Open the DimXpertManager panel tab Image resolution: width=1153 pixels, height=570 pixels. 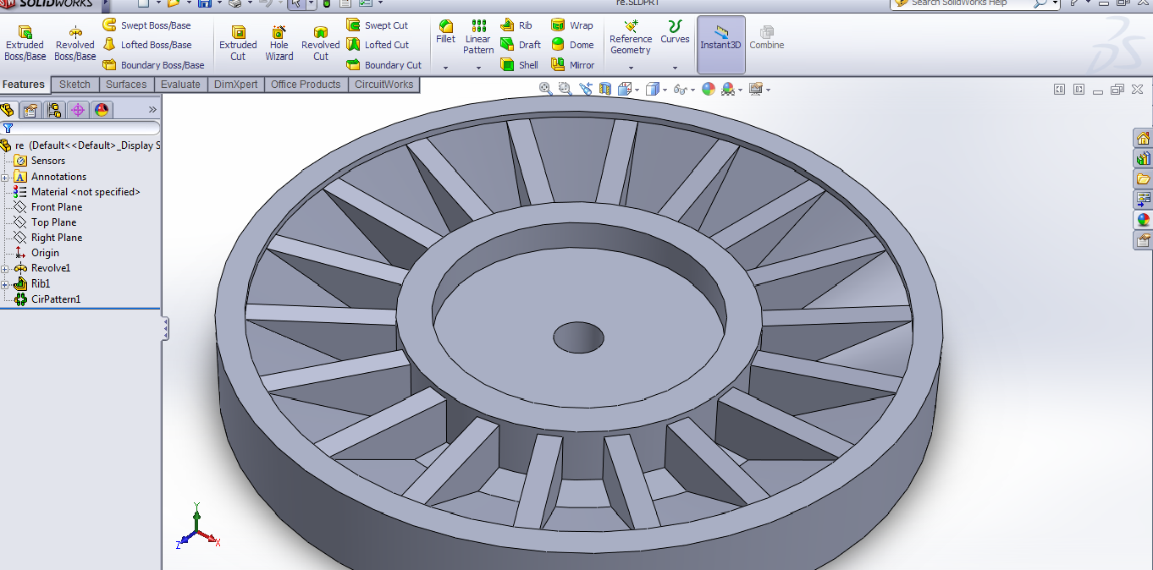click(78, 110)
